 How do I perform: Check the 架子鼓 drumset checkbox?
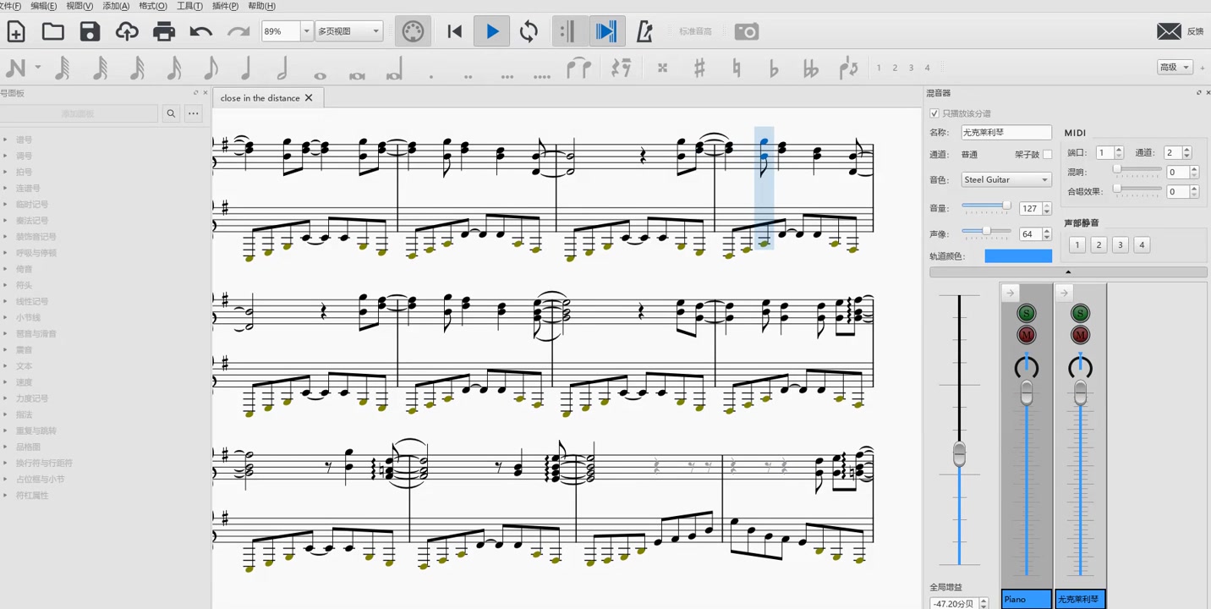[x=1047, y=155]
